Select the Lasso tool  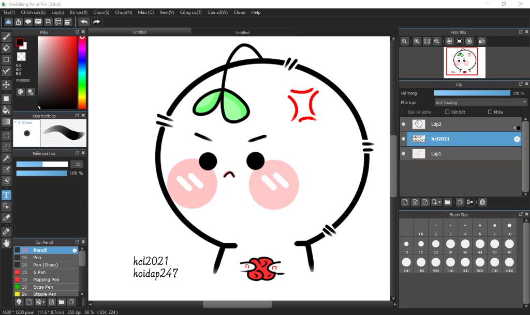[6, 147]
